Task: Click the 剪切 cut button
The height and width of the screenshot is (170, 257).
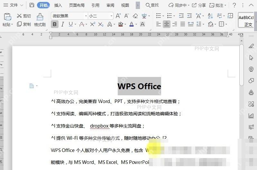Action: [x=24, y=16]
